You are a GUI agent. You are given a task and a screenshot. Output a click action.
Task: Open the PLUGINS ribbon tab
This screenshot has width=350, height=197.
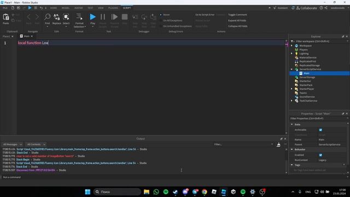pos(113,8)
